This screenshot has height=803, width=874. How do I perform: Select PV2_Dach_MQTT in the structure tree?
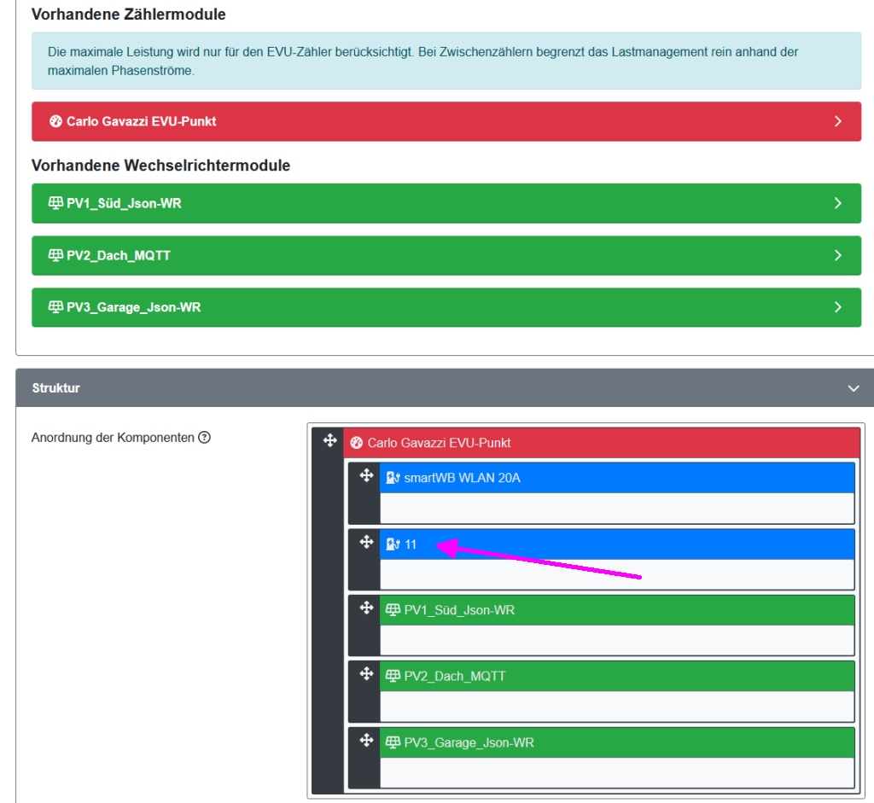[x=617, y=676]
